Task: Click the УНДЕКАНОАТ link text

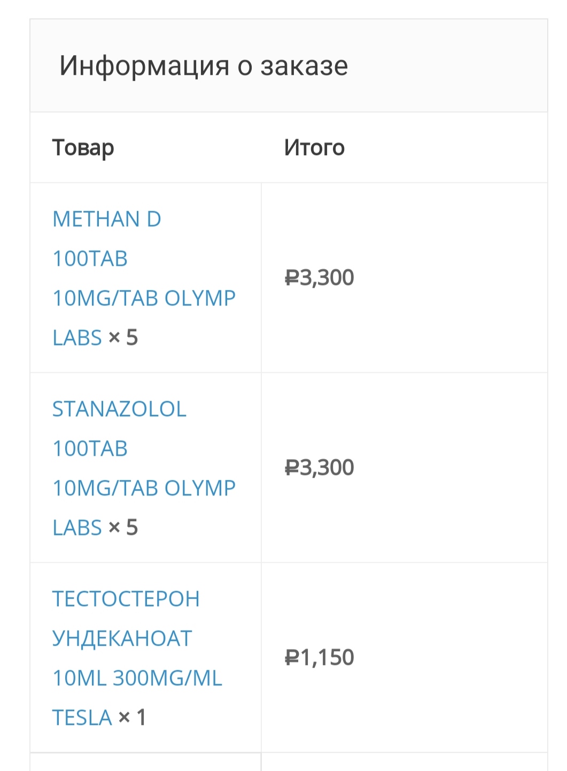Action: coord(122,639)
